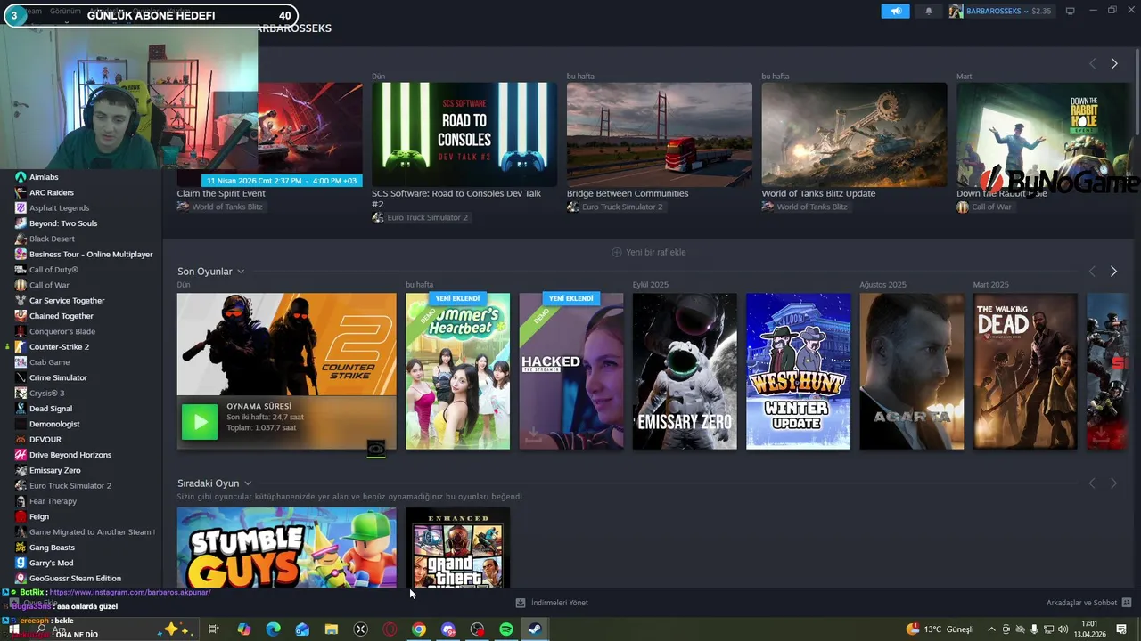Open the Emissary Zero game cover
This screenshot has height=641, width=1141.
pyautogui.click(x=685, y=371)
